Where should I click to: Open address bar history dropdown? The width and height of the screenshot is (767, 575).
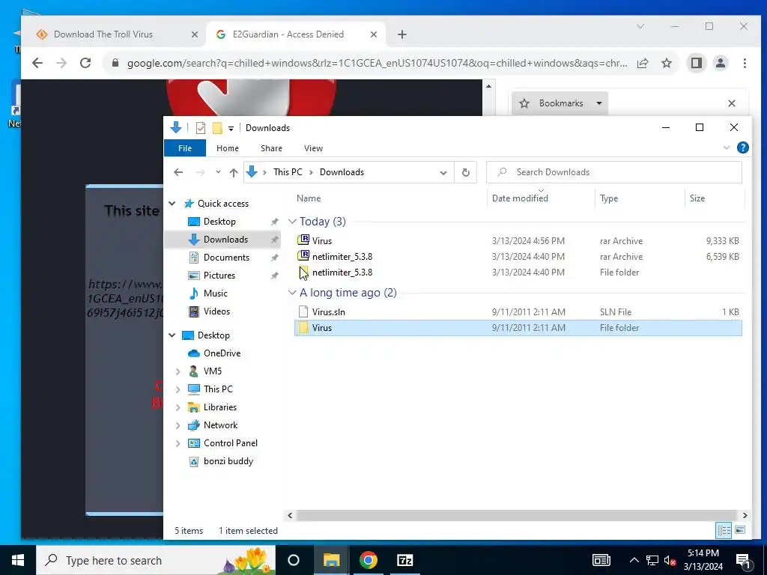pyautogui.click(x=443, y=173)
